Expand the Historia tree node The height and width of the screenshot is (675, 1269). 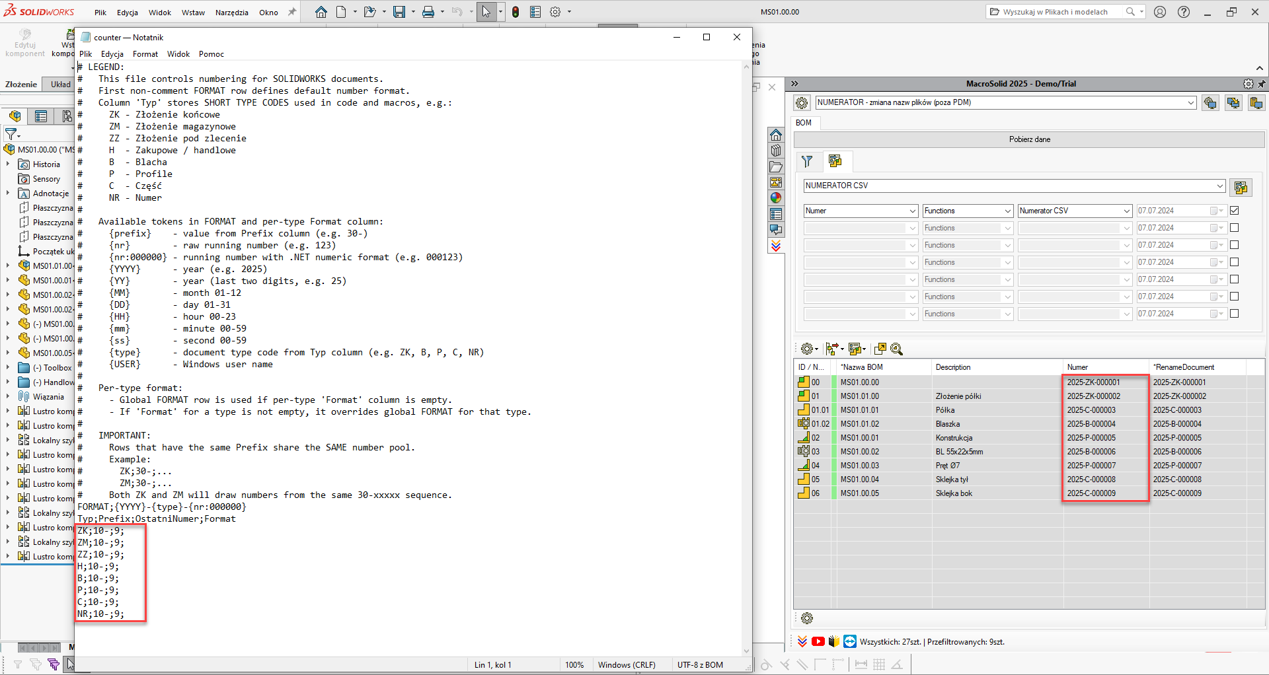click(8, 164)
